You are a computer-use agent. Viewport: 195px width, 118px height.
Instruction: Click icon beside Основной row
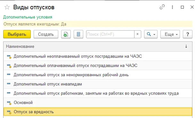[9, 103]
